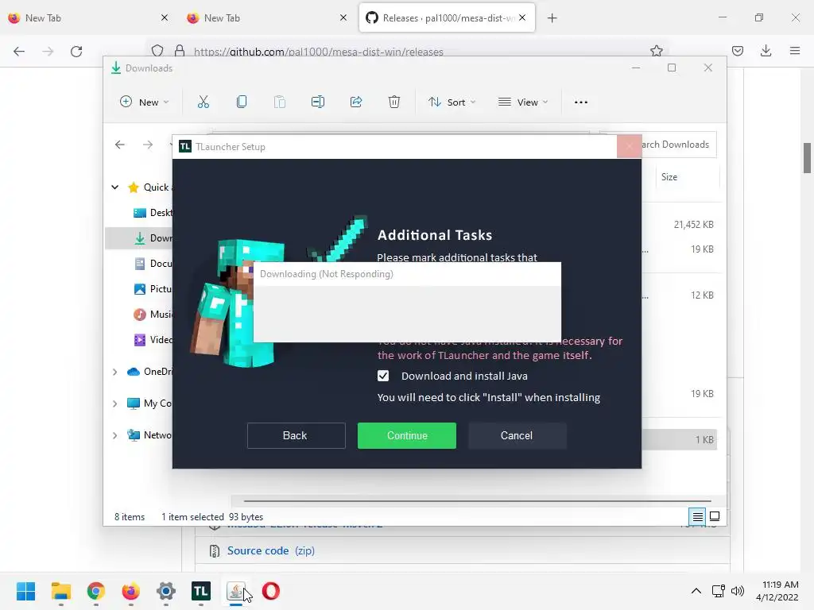Open the Sort dropdown menu
This screenshot has height=610, width=814.
tap(452, 102)
